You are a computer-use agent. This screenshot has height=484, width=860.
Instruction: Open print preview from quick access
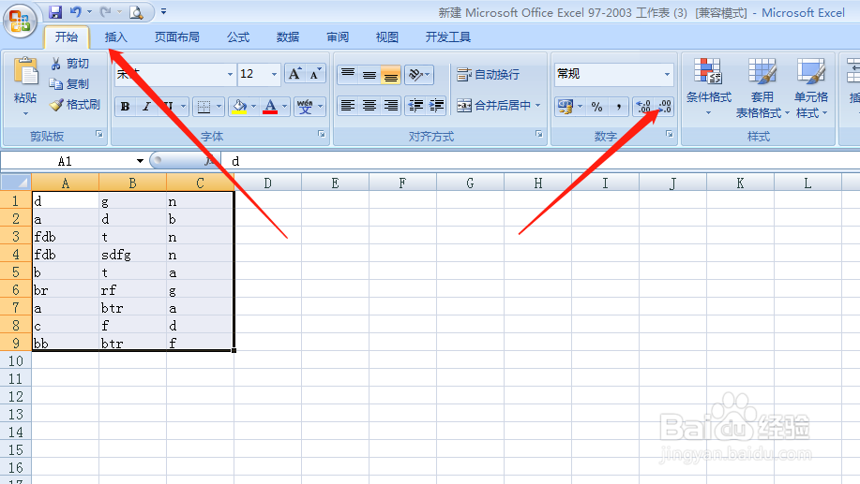136,11
